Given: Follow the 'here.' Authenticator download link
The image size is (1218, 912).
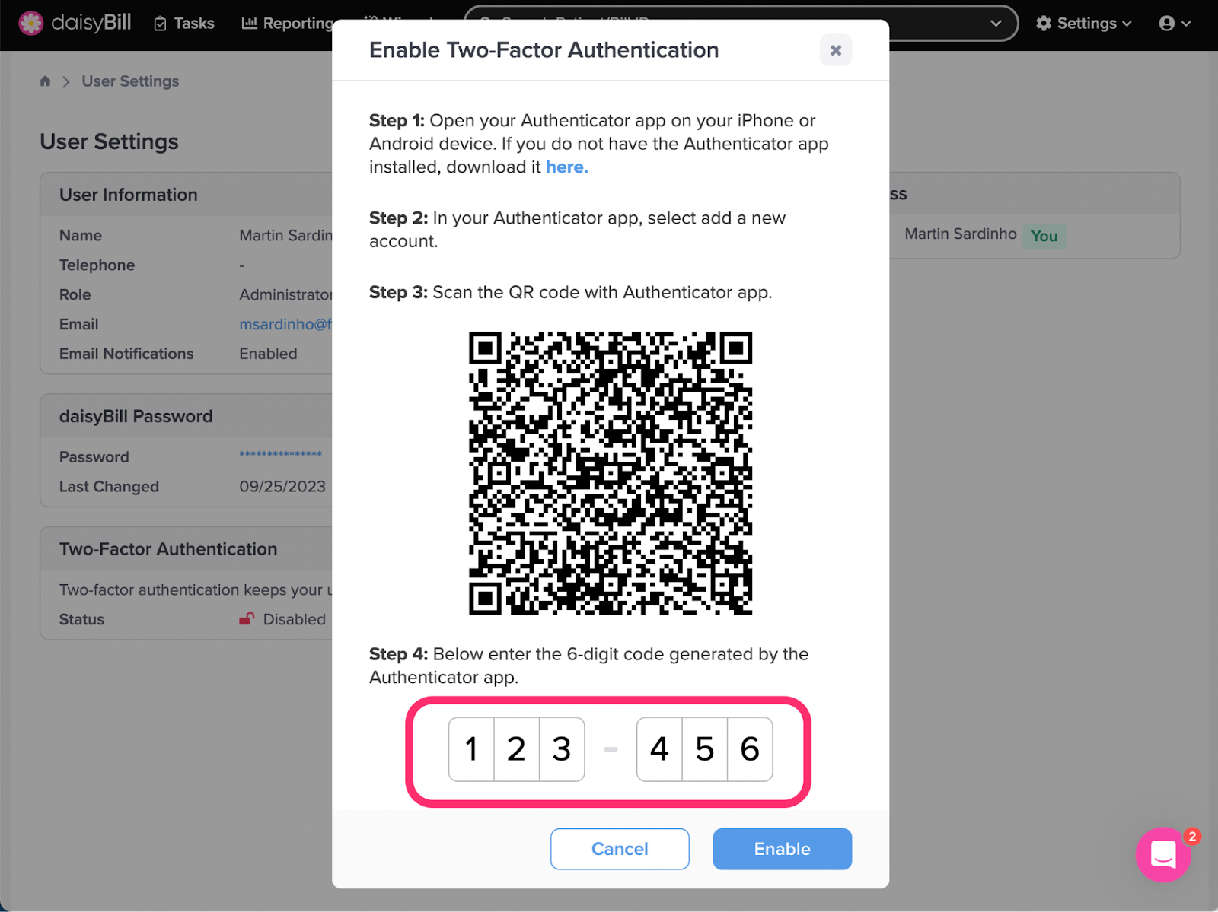Looking at the screenshot, I should click(x=567, y=167).
